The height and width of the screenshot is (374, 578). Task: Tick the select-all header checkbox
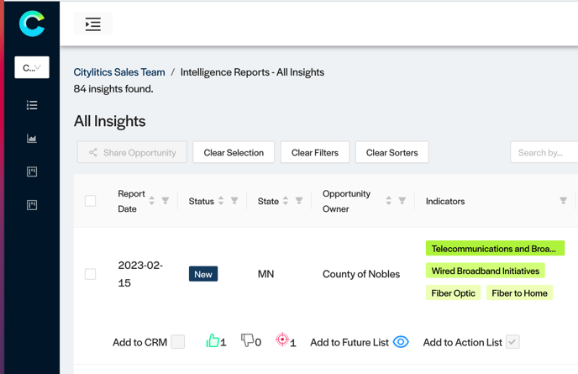click(x=91, y=201)
